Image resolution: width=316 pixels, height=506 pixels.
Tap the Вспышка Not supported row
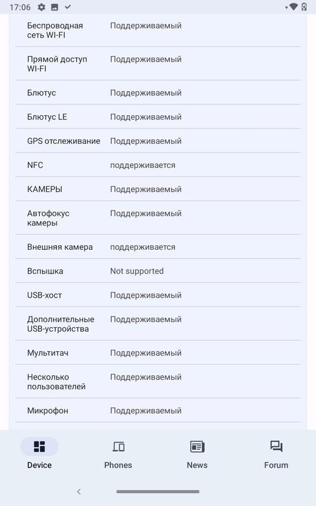pyautogui.click(x=158, y=271)
